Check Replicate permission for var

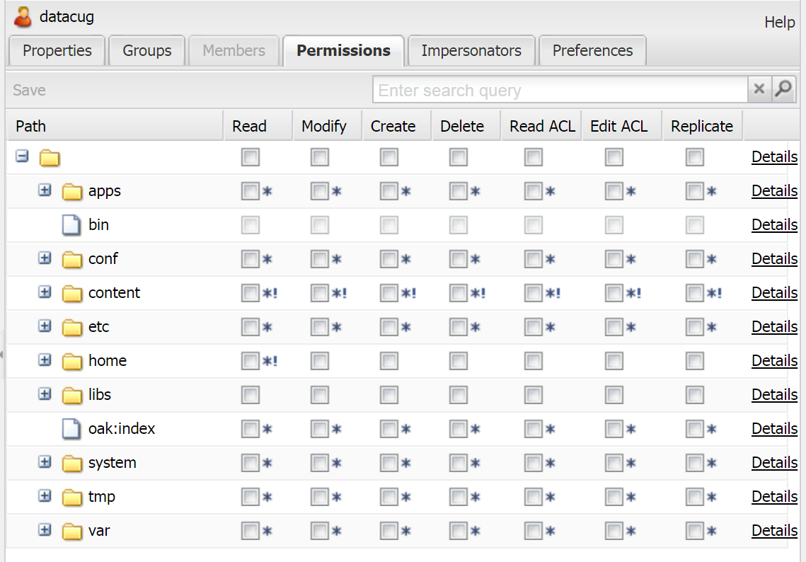695,531
